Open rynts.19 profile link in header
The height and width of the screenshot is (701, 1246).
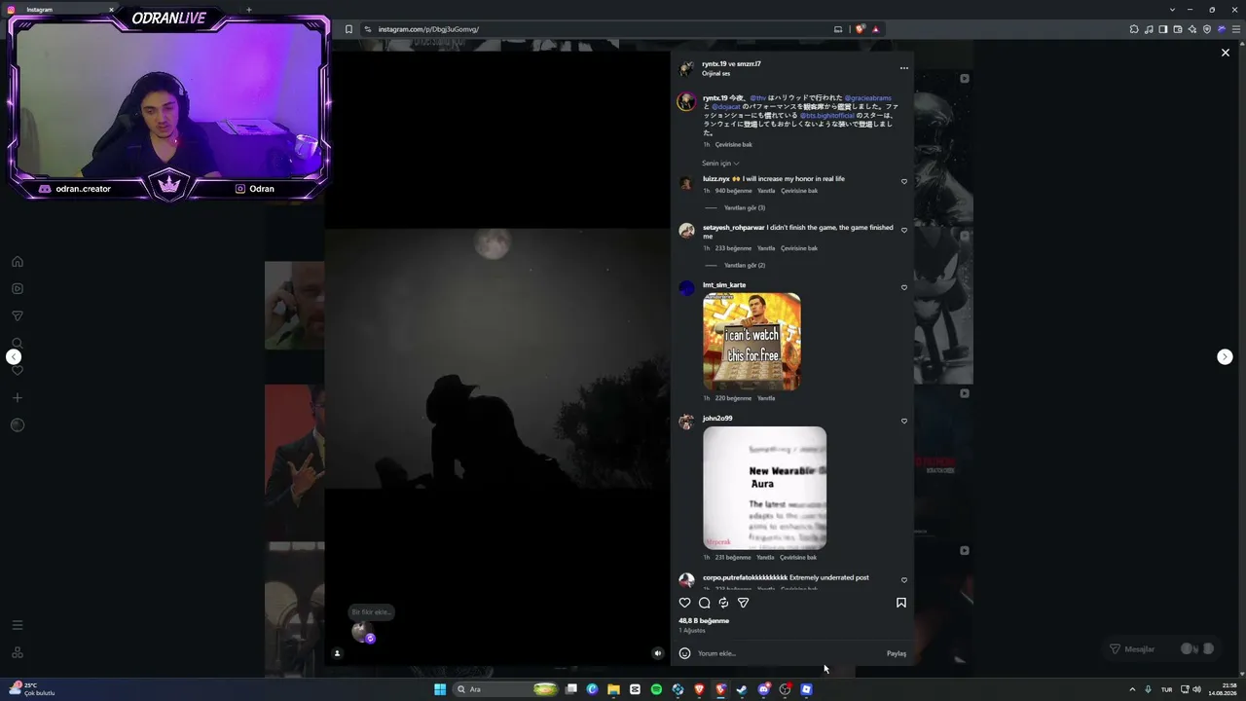pos(715,64)
